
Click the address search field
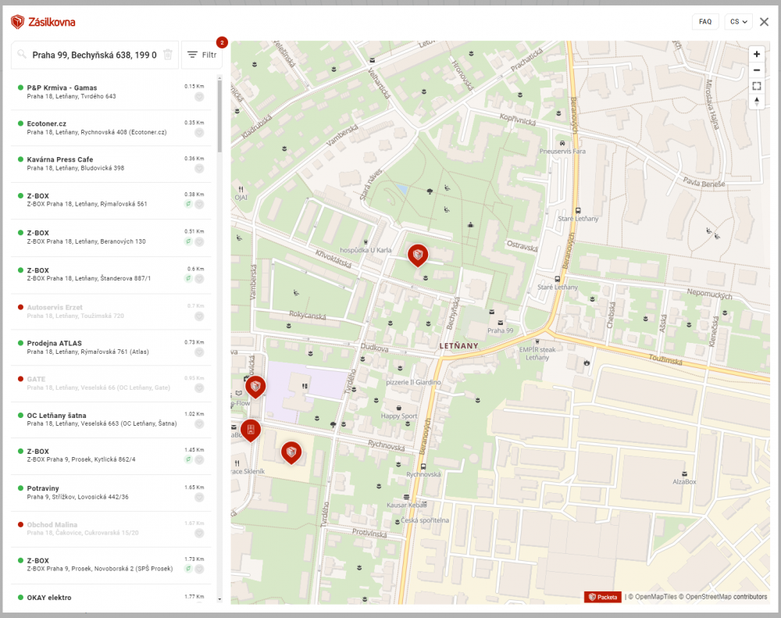click(x=95, y=55)
